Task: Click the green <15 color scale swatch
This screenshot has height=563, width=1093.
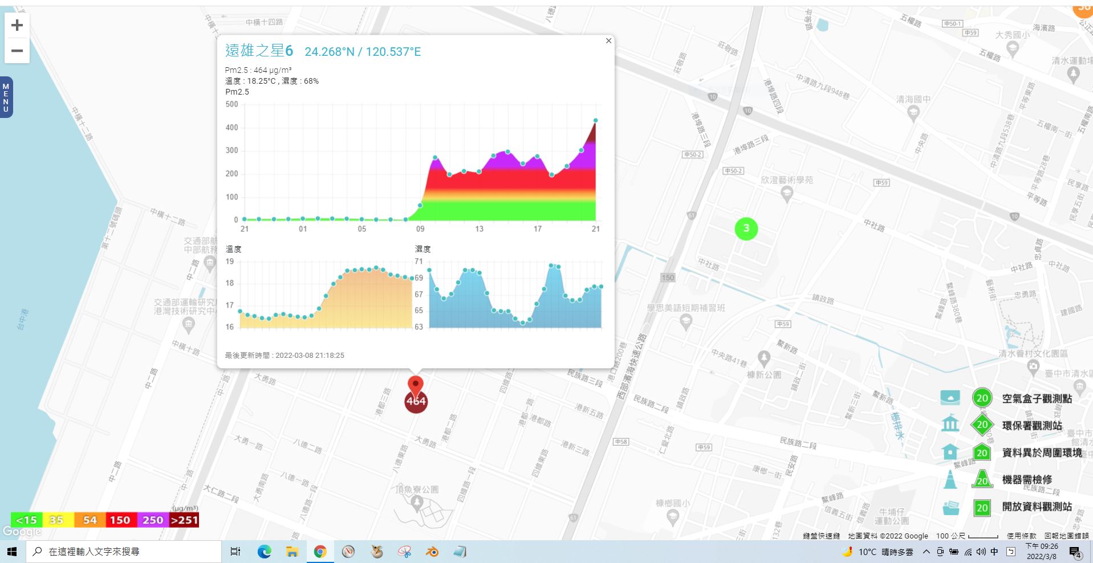Action: [x=26, y=520]
